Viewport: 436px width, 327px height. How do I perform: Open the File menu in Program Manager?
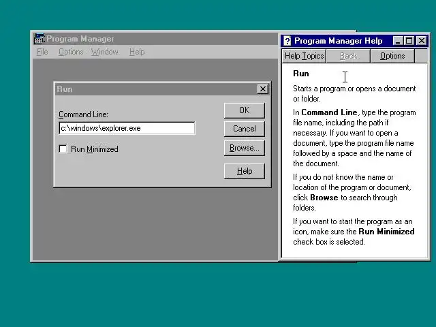[x=42, y=52]
